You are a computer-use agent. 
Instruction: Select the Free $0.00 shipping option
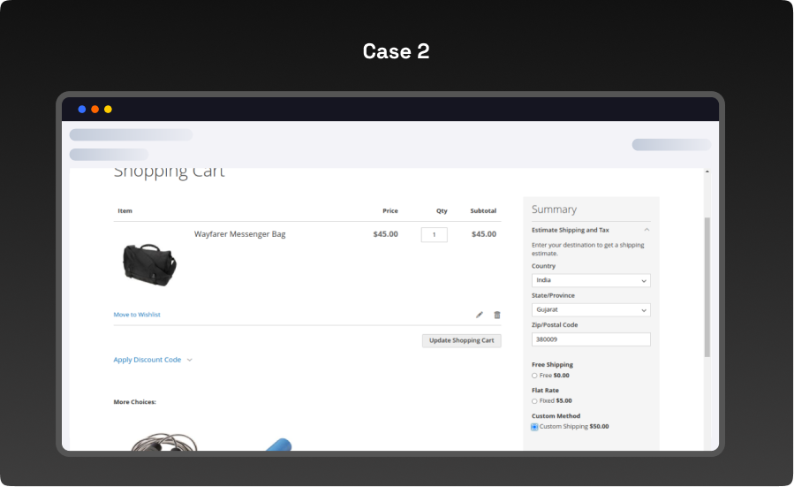tap(534, 376)
